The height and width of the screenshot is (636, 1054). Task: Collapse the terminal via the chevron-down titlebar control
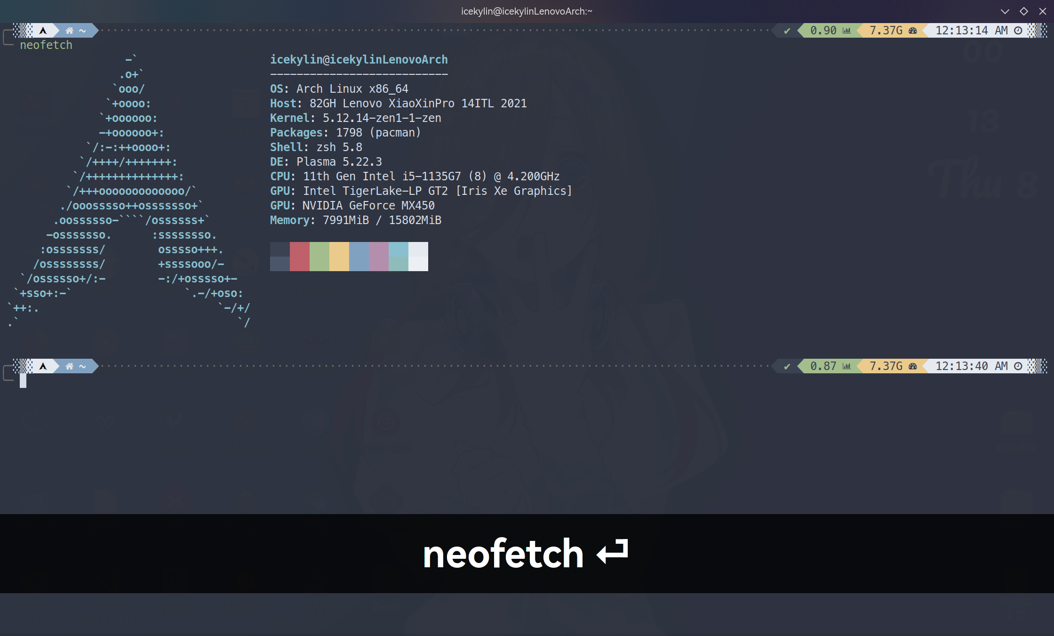1005,11
